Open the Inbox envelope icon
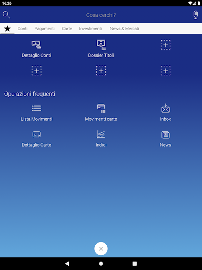The height and width of the screenshot is (270, 202). (166, 108)
